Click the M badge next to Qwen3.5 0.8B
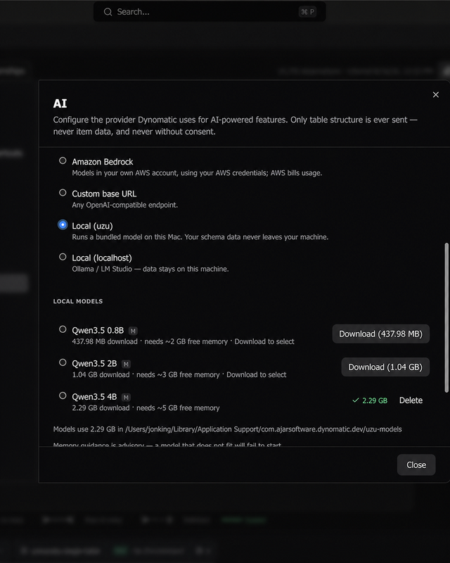Screen dimensions: 450x563 (133, 331)
